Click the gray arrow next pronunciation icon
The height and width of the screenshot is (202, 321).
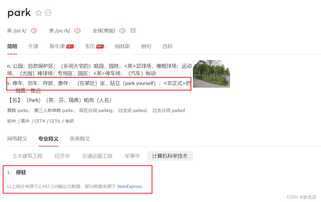tap(133, 31)
